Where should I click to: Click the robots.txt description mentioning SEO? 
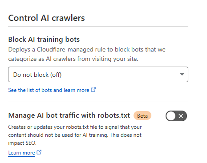pos(75,135)
